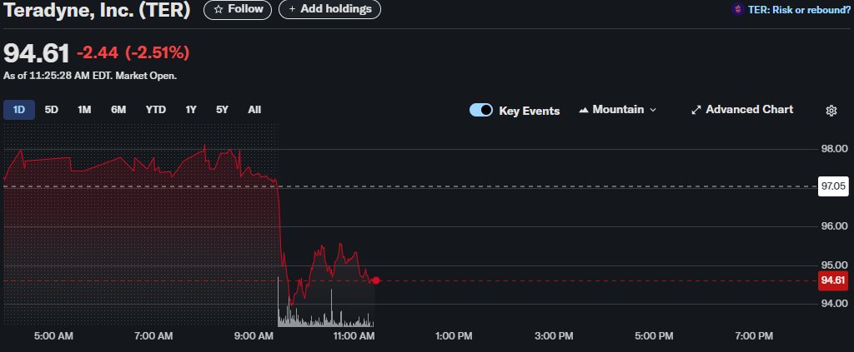
Task: Follow Teradyne stock
Action: pyautogui.click(x=238, y=9)
